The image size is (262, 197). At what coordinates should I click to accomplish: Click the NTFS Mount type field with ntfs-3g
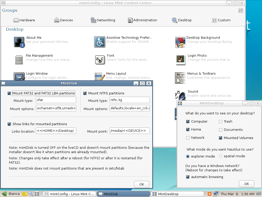[130, 100]
